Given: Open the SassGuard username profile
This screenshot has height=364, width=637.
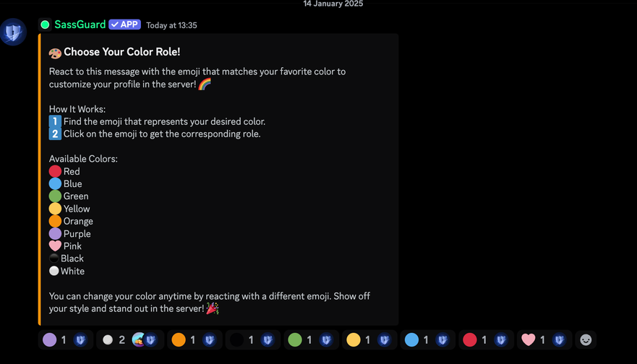Looking at the screenshot, I should click(80, 25).
